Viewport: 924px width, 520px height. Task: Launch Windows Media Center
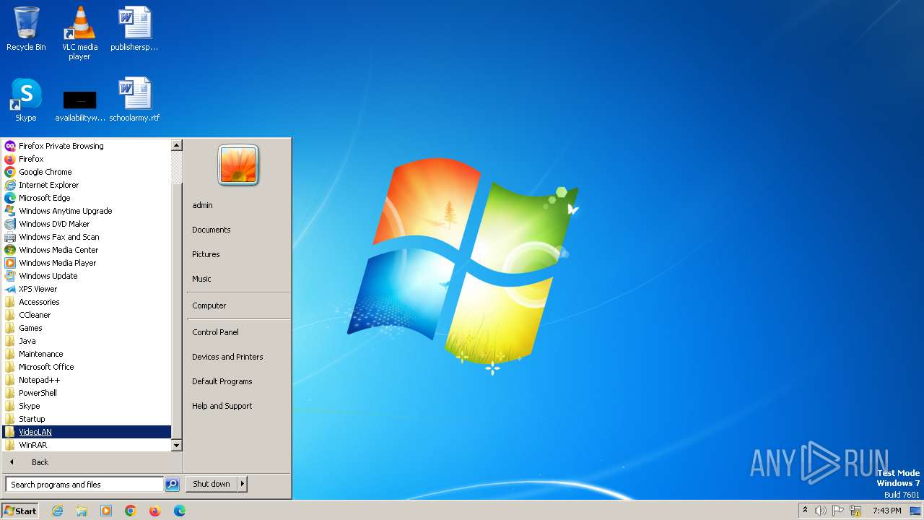(x=87, y=250)
